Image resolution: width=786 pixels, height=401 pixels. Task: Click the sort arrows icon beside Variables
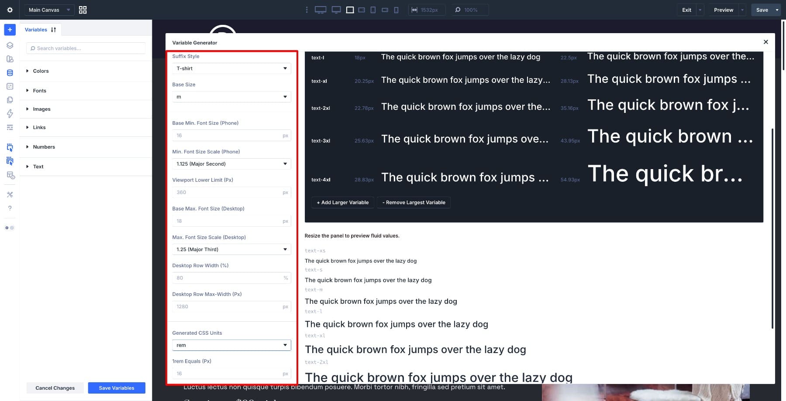tap(53, 30)
